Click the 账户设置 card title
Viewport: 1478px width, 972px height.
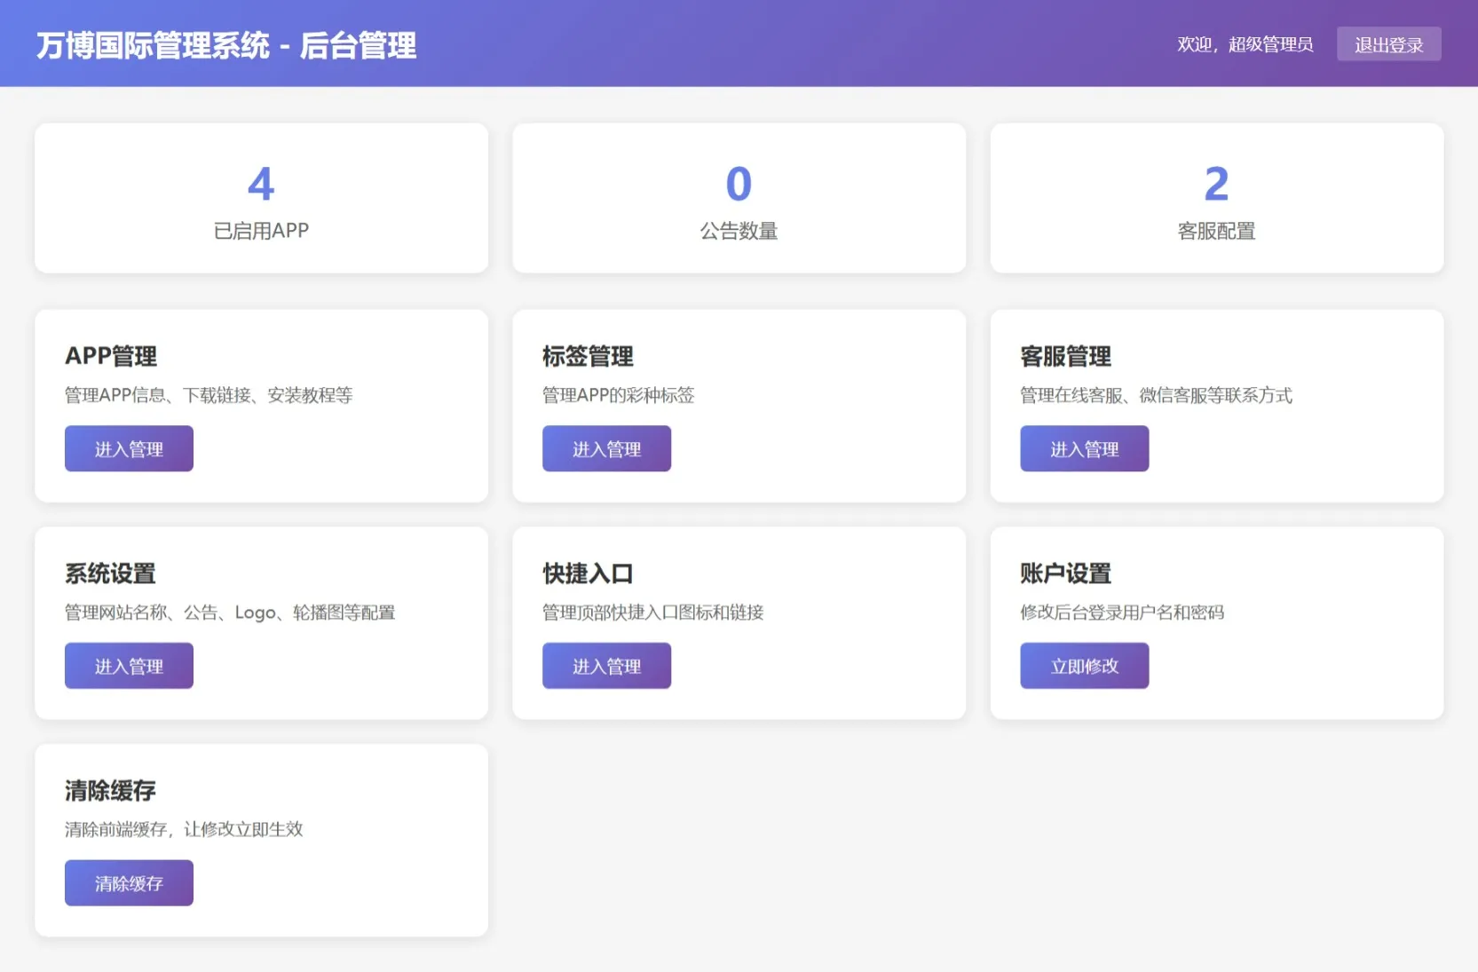click(x=1065, y=573)
